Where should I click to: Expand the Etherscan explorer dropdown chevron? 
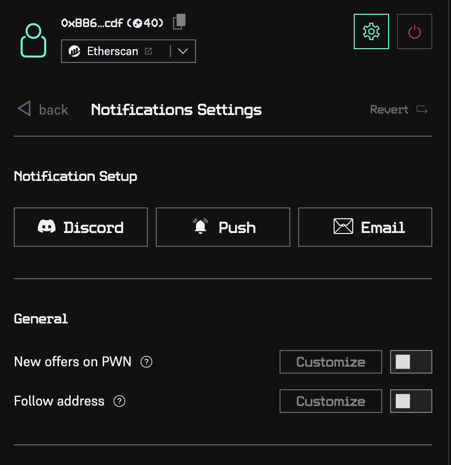coord(183,51)
